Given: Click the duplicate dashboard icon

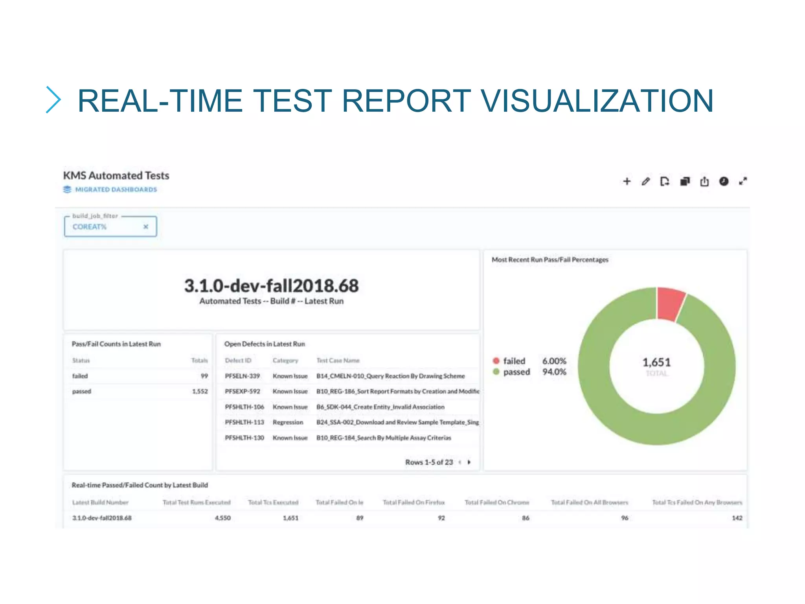Looking at the screenshot, I should (x=685, y=181).
